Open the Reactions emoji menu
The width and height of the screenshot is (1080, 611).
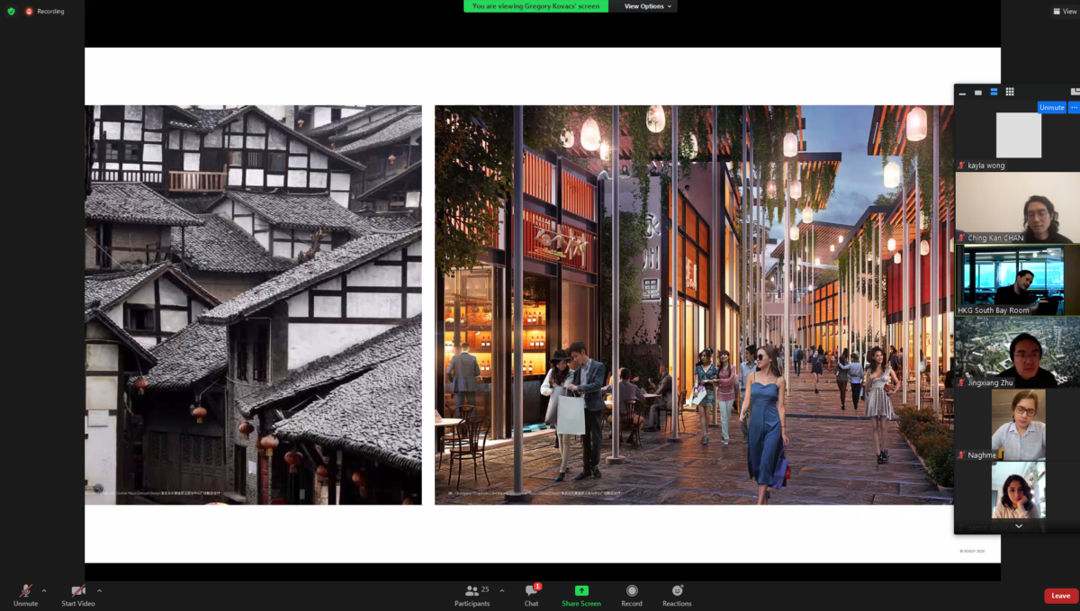pos(677,591)
